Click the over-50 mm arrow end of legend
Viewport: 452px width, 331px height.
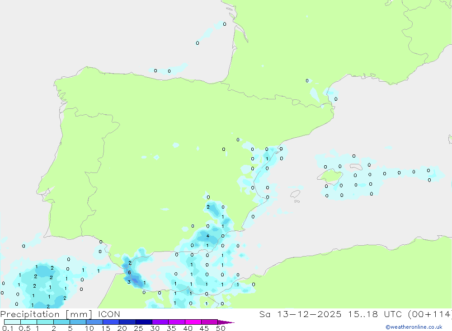coord(226,322)
